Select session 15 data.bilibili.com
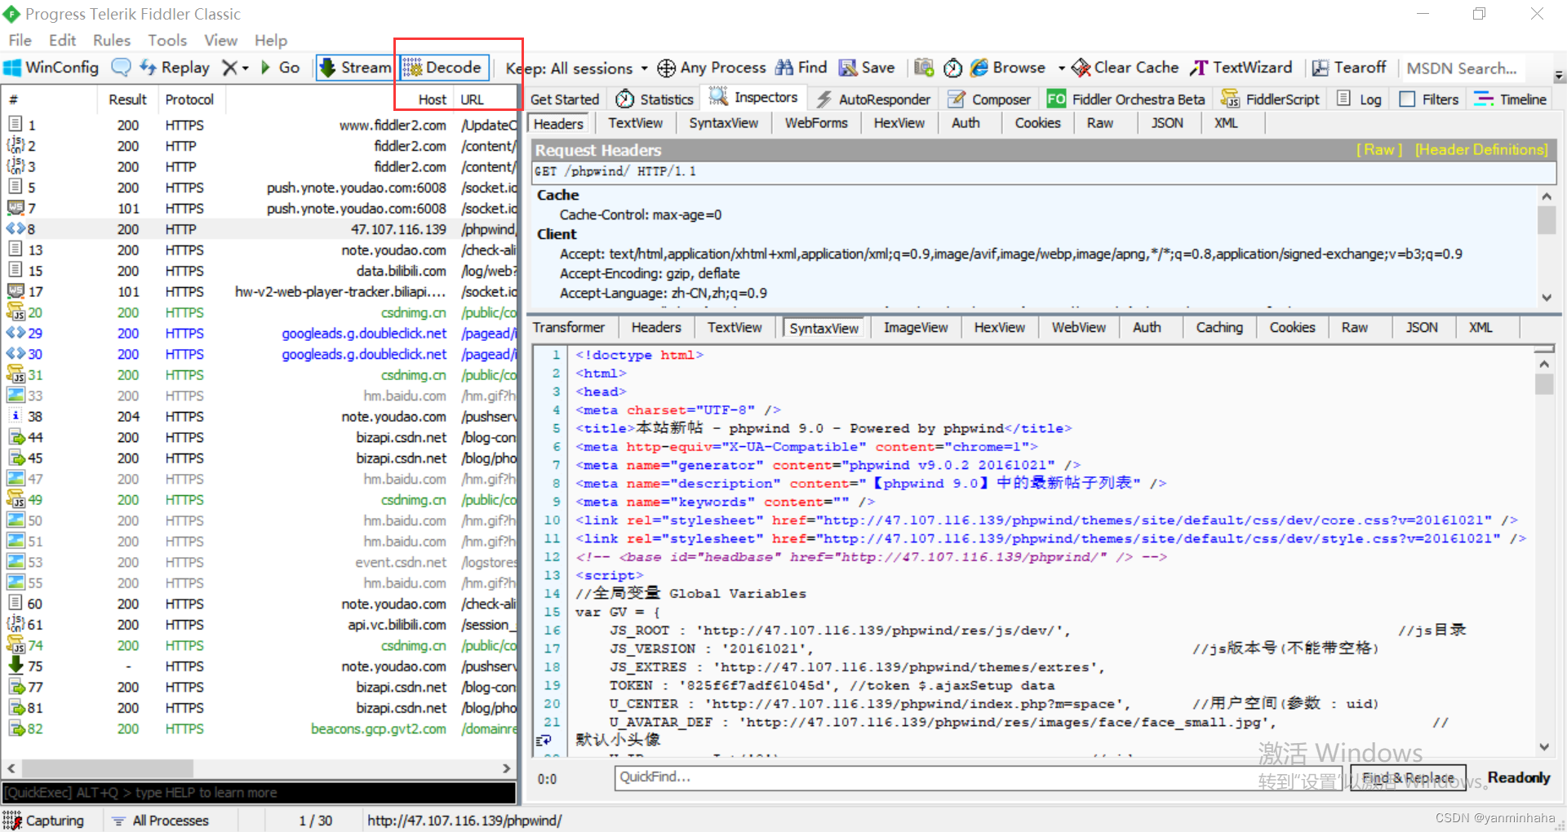This screenshot has width=1567, height=832. pyautogui.click(x=259, y=271)
